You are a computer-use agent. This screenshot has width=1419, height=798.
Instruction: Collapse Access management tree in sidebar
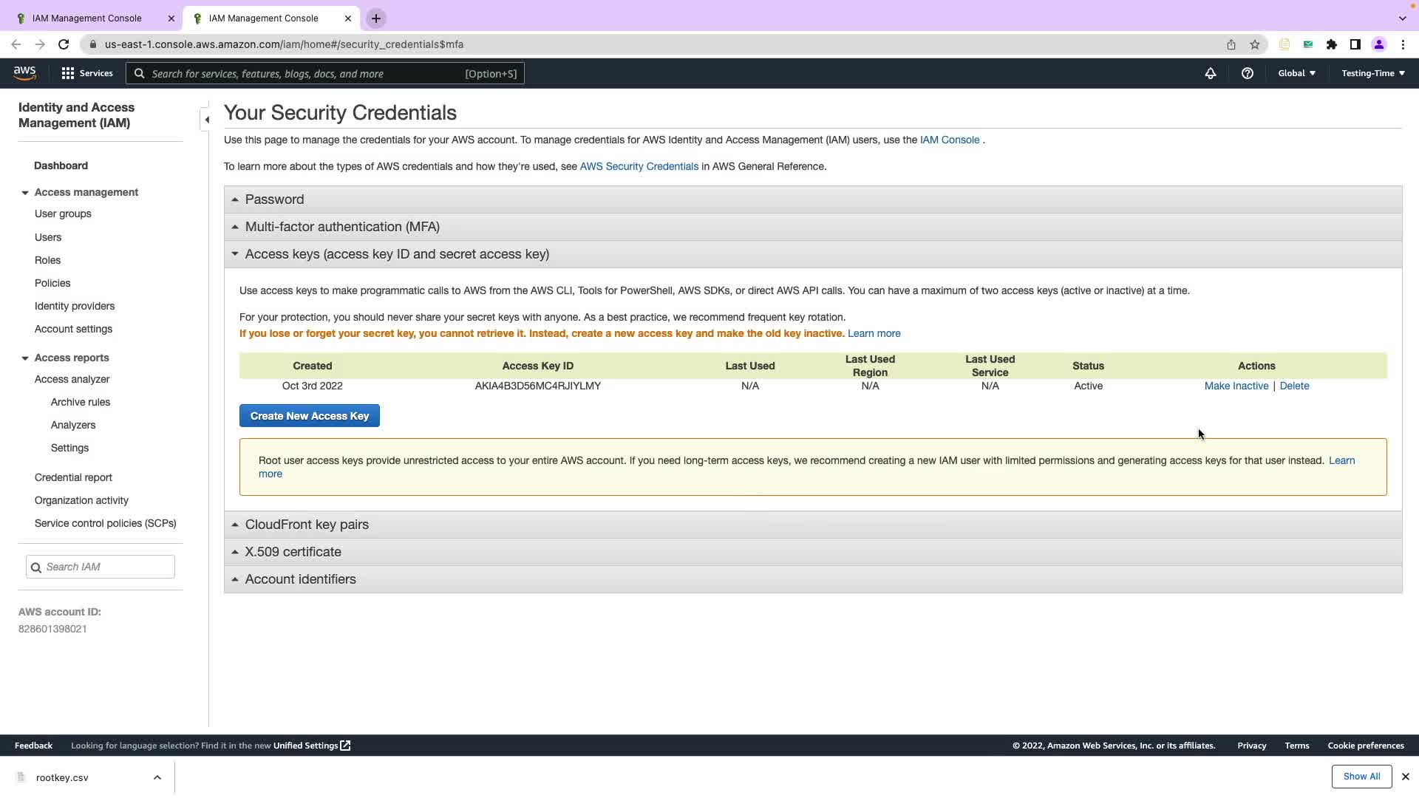25,193
